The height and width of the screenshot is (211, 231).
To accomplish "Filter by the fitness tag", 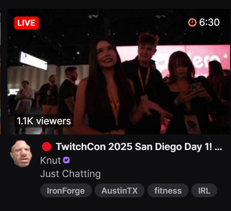I will 168,190.
